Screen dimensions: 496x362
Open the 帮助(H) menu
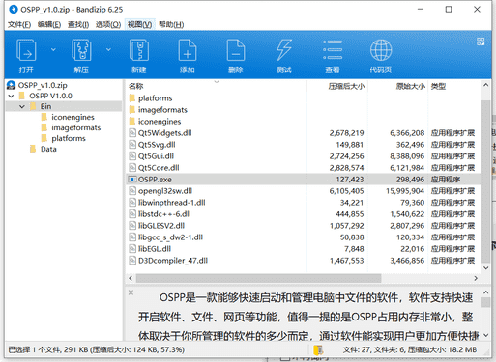[171, 24]
